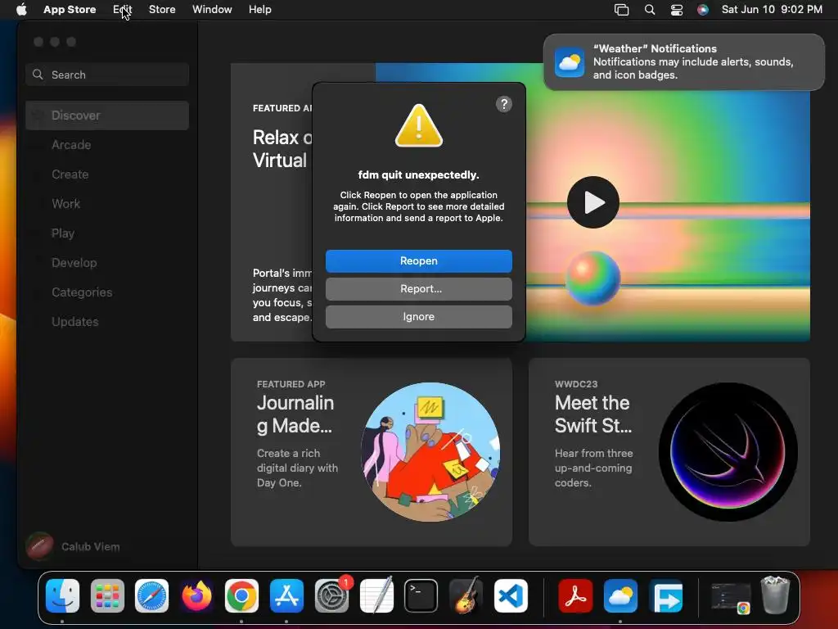Click the App Store search field
This screenshot has height=629, width=838.
tap(107, 75)
